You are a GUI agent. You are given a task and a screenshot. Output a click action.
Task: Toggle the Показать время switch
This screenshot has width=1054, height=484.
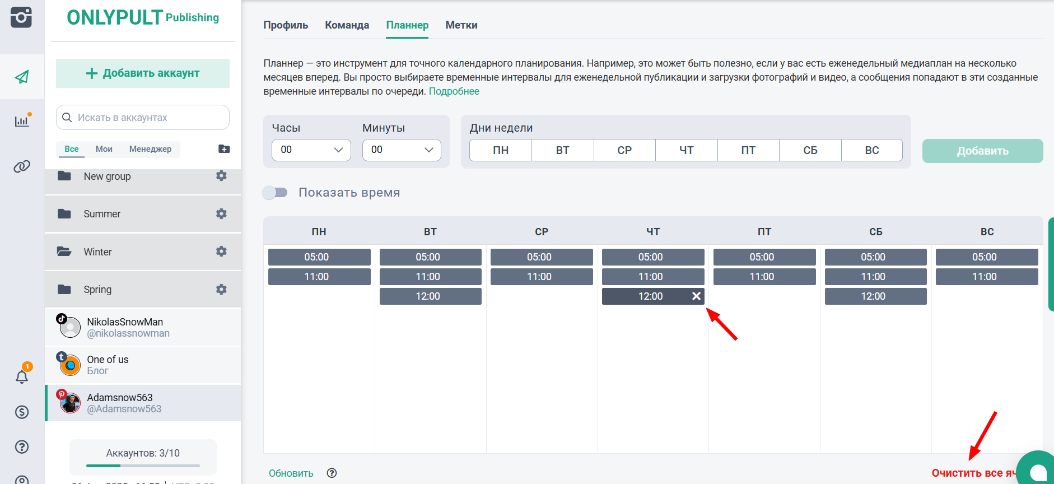pos(275,193)
